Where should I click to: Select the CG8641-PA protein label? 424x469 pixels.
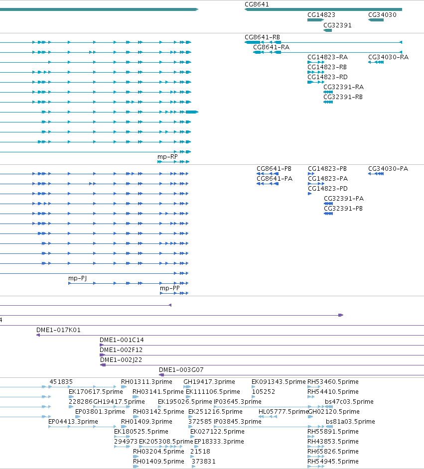275,179
